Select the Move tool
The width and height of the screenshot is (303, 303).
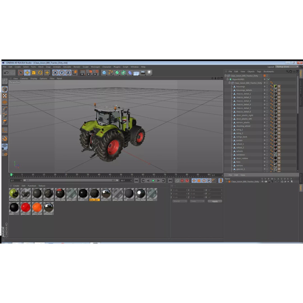click(27, 73)
